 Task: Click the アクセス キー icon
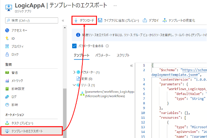[7, 31]
